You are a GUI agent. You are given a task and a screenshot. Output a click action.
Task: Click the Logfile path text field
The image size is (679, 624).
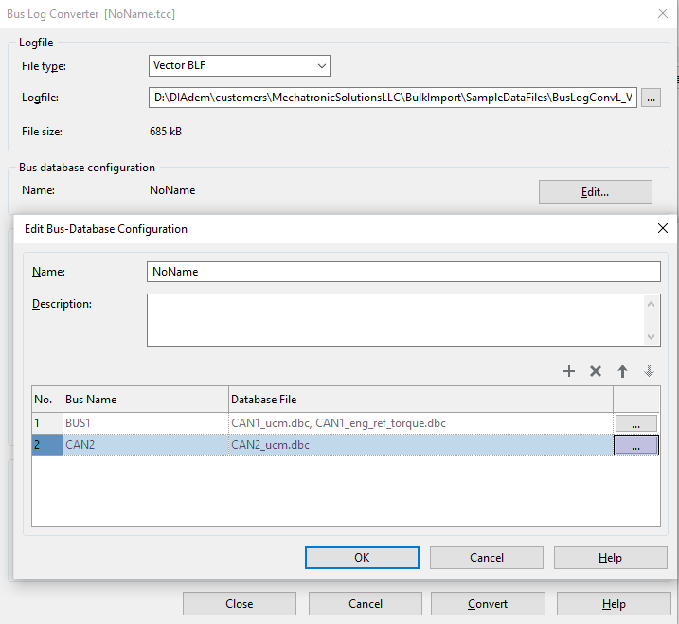click(x=392, y=98)
